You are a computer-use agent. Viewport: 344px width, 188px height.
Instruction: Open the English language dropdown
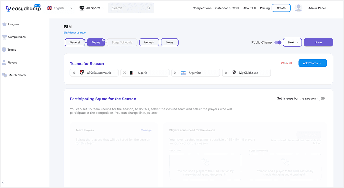click(x=60, y=8)
